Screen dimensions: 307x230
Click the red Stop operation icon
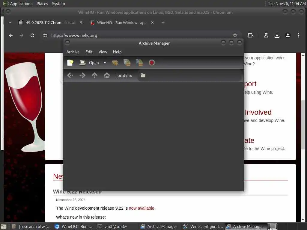click(151, 63)
